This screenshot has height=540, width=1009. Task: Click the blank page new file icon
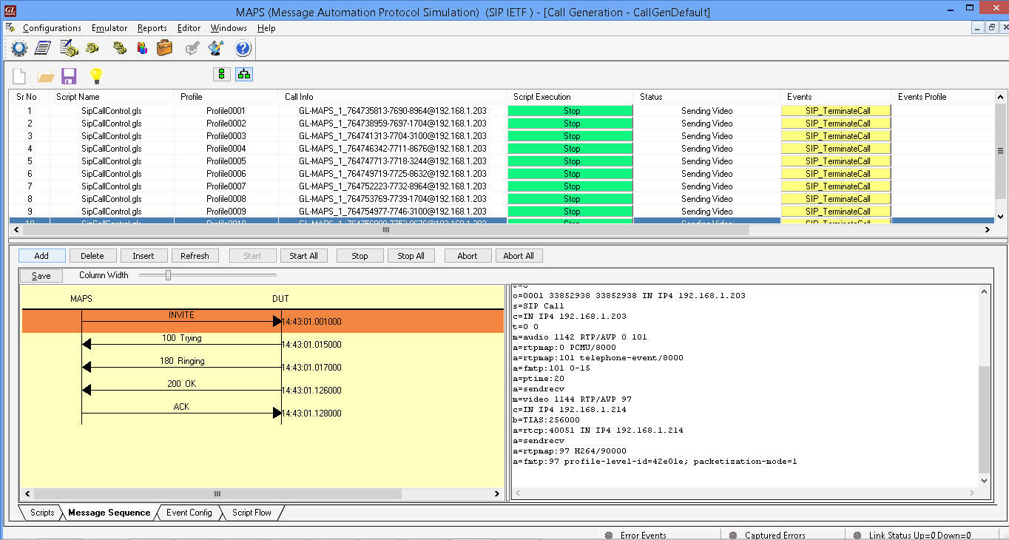pyautogui.click(x=19, y=75)
